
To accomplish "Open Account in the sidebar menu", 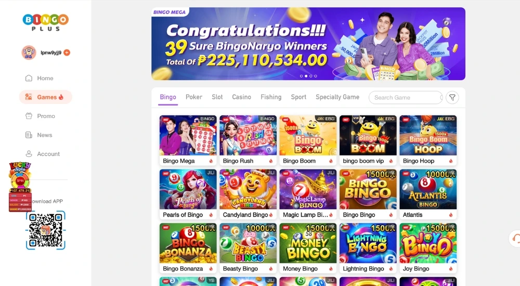I will (43, 154).
